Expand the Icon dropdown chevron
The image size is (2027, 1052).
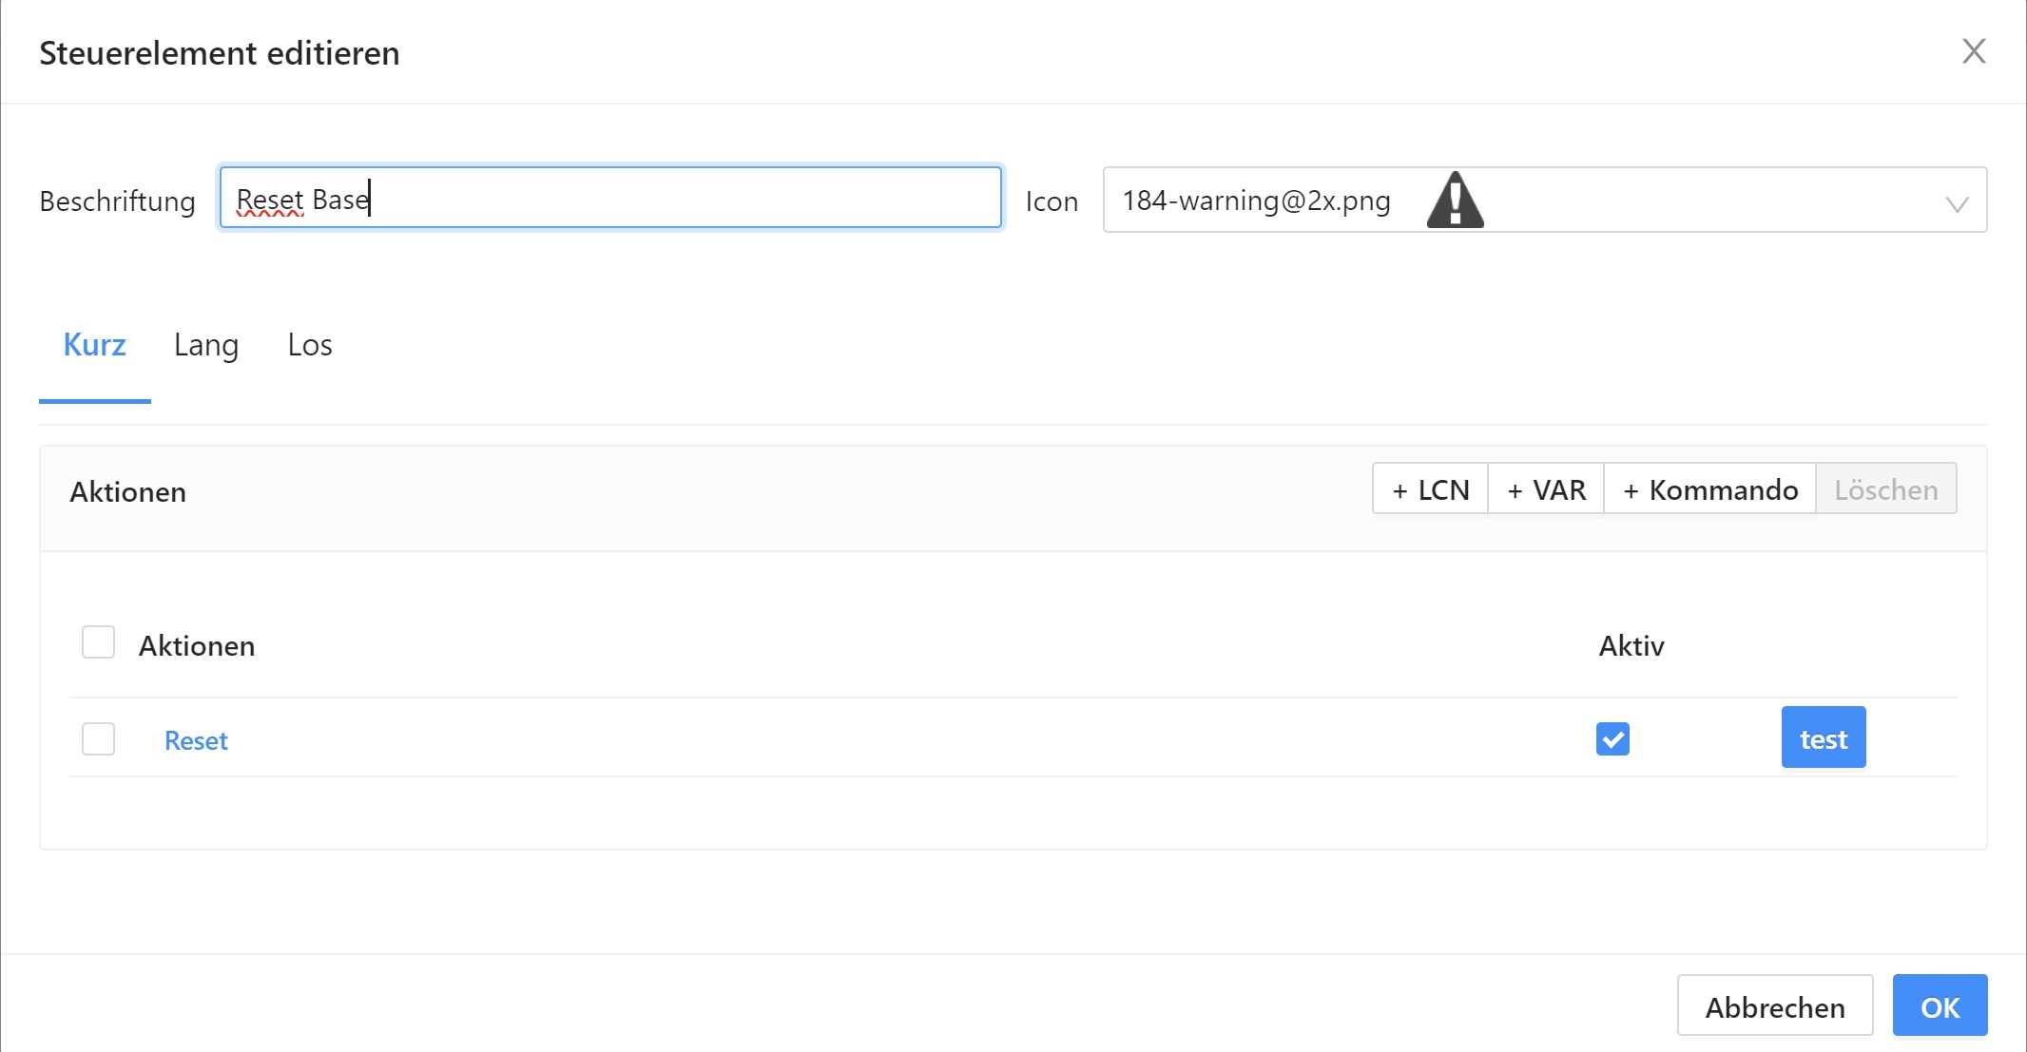click(1956, 203)
